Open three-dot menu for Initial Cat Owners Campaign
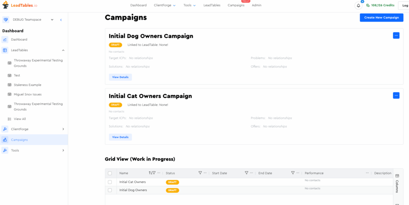This screenshot has height=205, width=409. (x=396, y=95)
